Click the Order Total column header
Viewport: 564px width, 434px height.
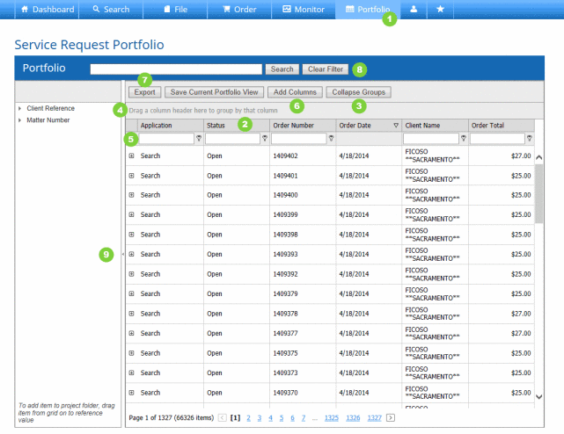[x=502, y=126]
